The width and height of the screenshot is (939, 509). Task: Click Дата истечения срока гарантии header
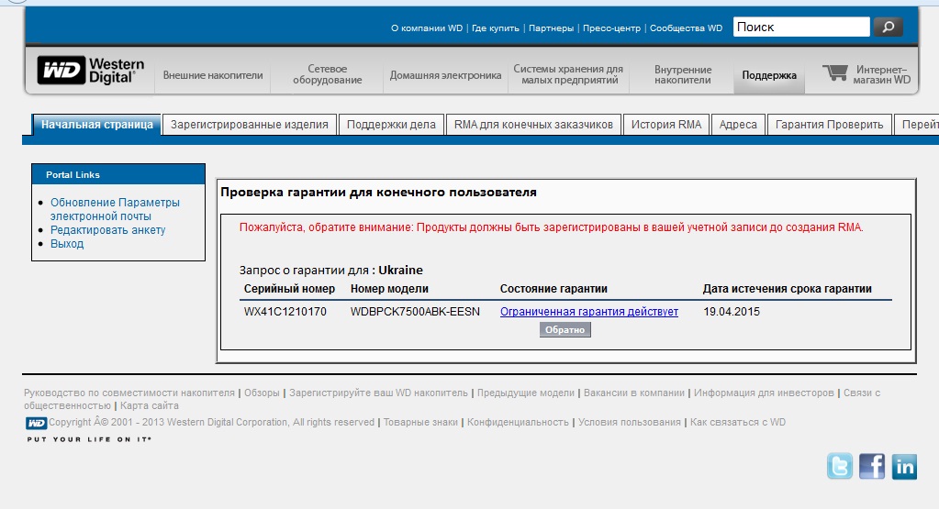787,289
